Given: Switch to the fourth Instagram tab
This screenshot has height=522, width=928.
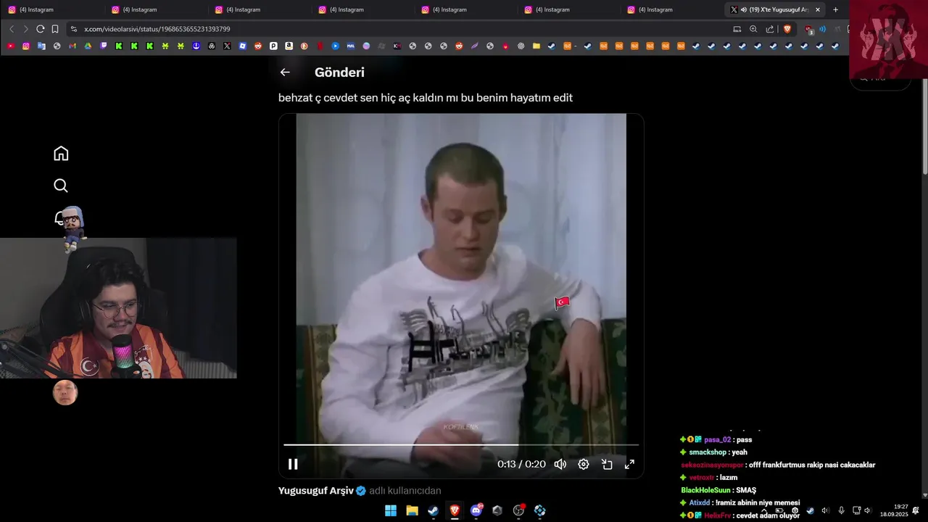Looking at the screenshot, I should (362, 9).
